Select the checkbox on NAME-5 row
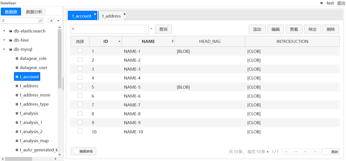 pos(80,86)
